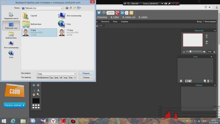Click the Отмена button

86,77
